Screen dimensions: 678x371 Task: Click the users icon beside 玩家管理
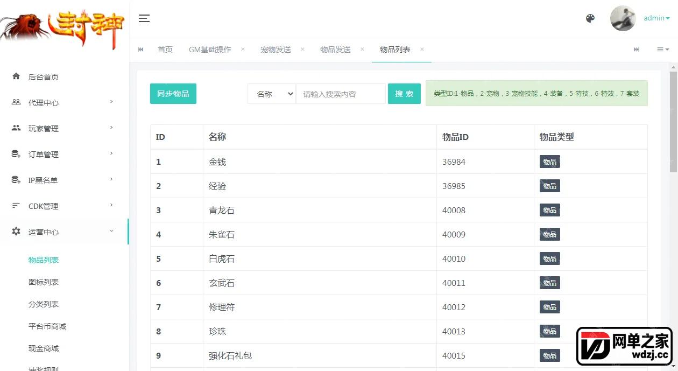click(16, 128)
